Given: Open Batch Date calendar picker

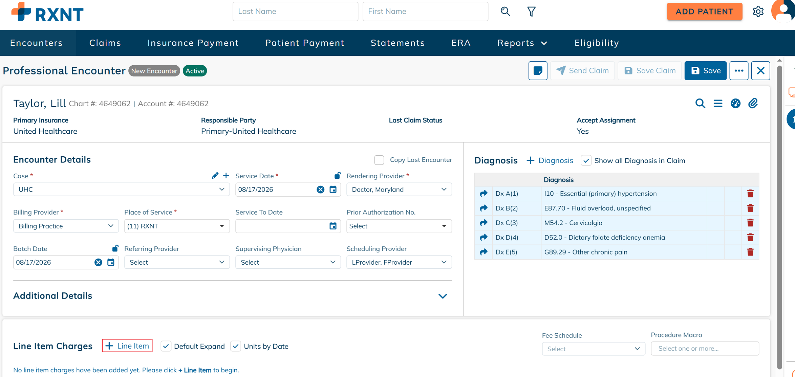Looking at the screenshot, I should point(111,262).
